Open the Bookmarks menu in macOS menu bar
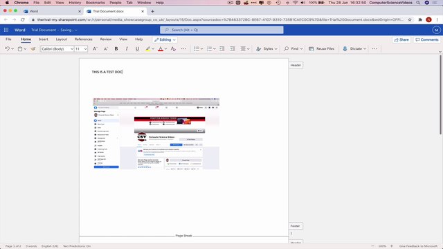Viewport: 443px width, 249px height. tap(96, 3)
